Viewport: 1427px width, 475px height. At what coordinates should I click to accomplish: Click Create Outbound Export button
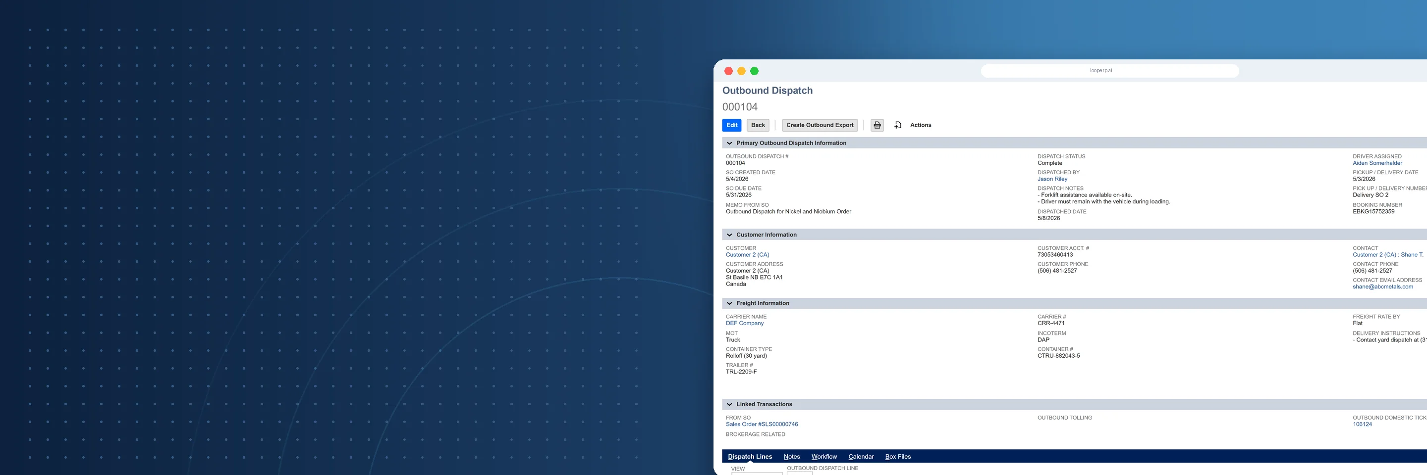820,125
